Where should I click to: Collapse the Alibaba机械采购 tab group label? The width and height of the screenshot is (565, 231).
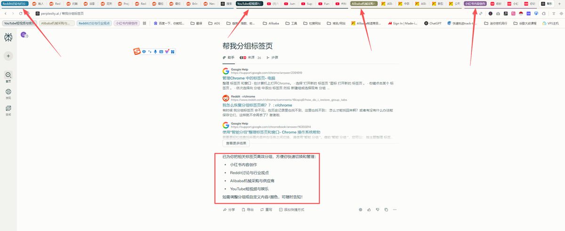(364, 3)
